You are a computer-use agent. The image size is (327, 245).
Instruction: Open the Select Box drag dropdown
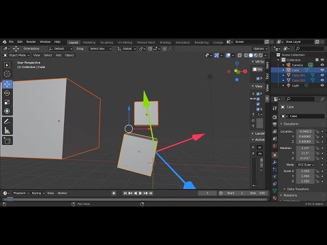click(x=101, y=49)
